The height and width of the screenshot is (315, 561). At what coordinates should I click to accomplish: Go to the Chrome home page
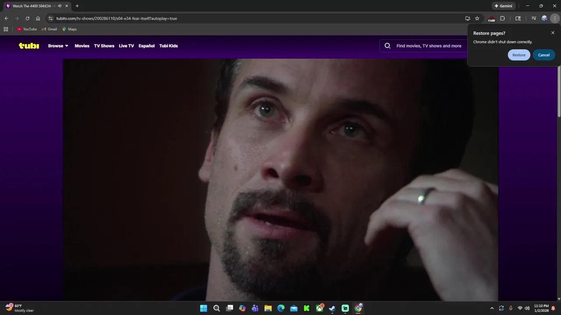pos(38,18)
